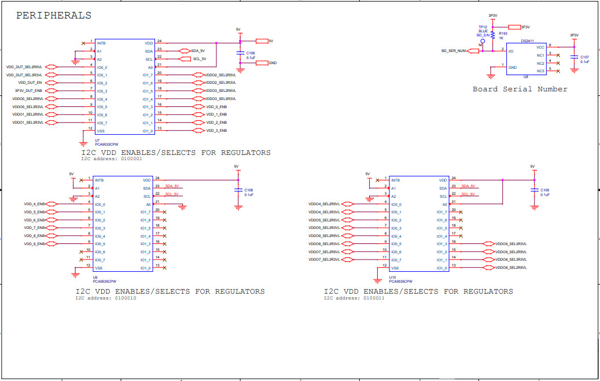
Task: Select the GND ground symbol below U8
Action: pos(491,76)
